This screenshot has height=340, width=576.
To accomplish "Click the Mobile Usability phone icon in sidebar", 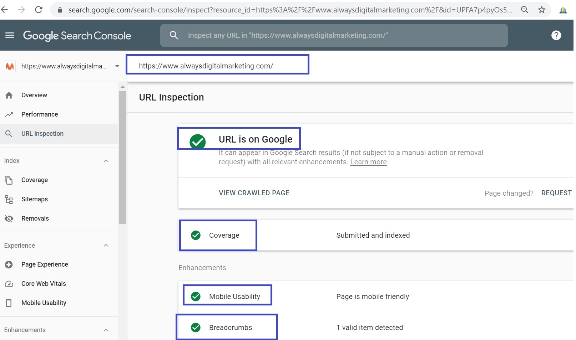I will 9,303.
